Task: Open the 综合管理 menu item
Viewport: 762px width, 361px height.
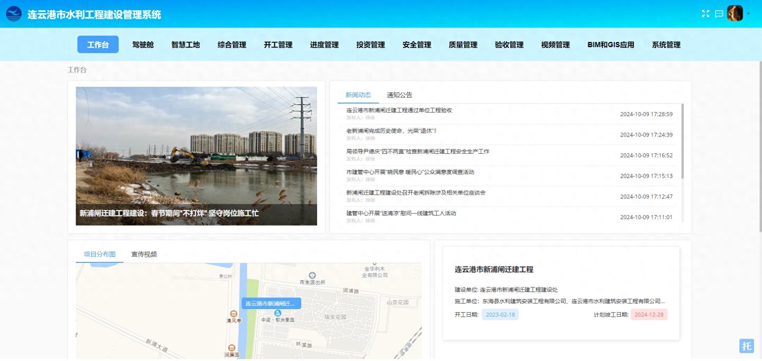Action: click(x=232, y=45)
